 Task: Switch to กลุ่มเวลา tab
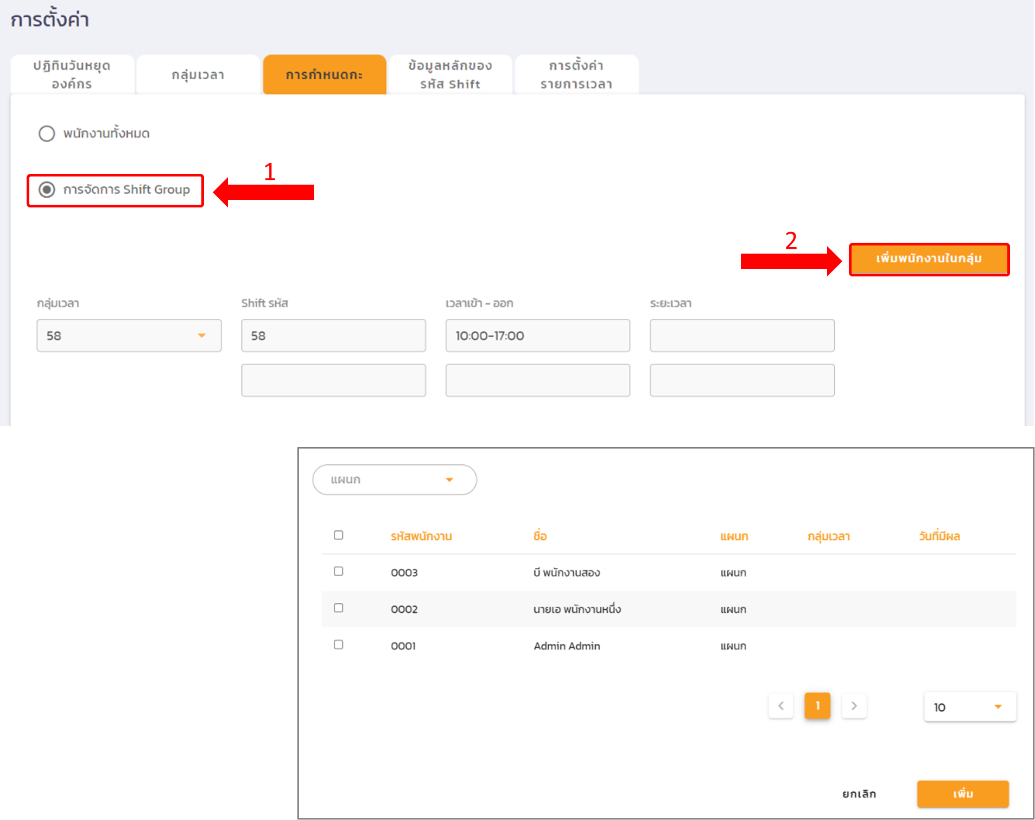tap(198, 75)
